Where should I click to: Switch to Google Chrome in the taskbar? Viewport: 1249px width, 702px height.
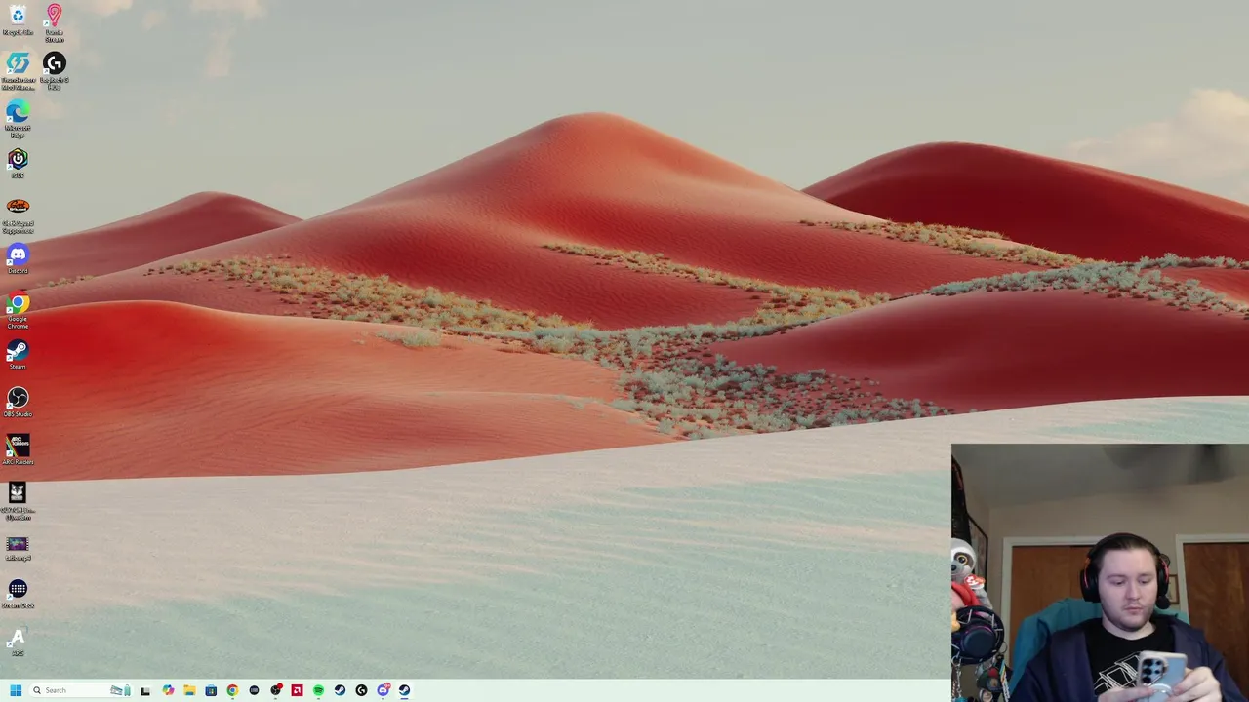(x=232, y=690)
